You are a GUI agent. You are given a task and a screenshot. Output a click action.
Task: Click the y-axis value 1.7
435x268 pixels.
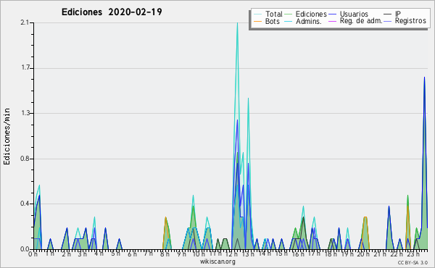[x=25, y=68]
